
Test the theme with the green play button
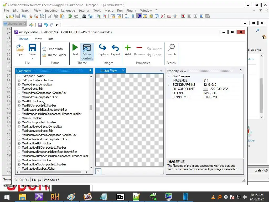point(75,50)
